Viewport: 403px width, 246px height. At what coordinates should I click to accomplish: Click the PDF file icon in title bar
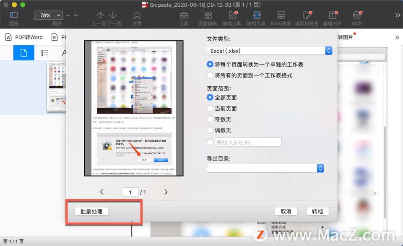click(145, 5)
